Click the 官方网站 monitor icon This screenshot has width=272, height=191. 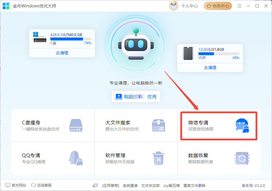coord(8,185)
